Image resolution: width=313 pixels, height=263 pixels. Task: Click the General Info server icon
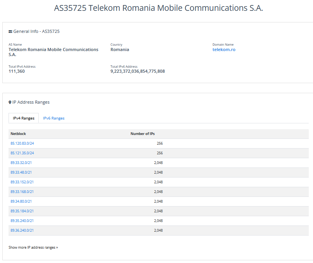tap(10, 32)
